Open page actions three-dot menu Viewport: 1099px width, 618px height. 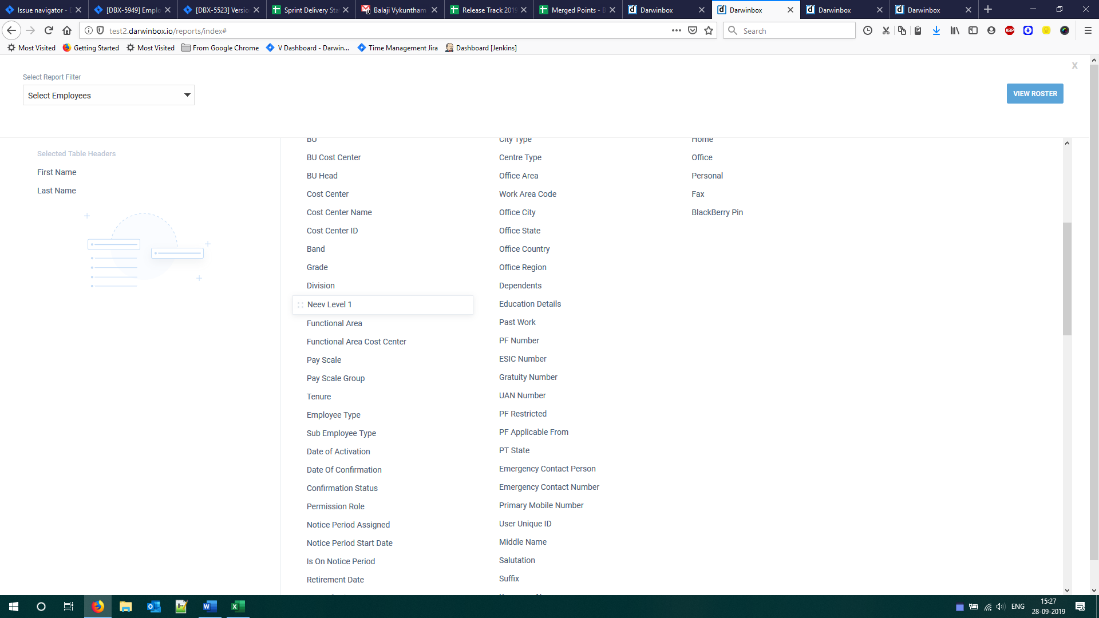coord(677,31)
